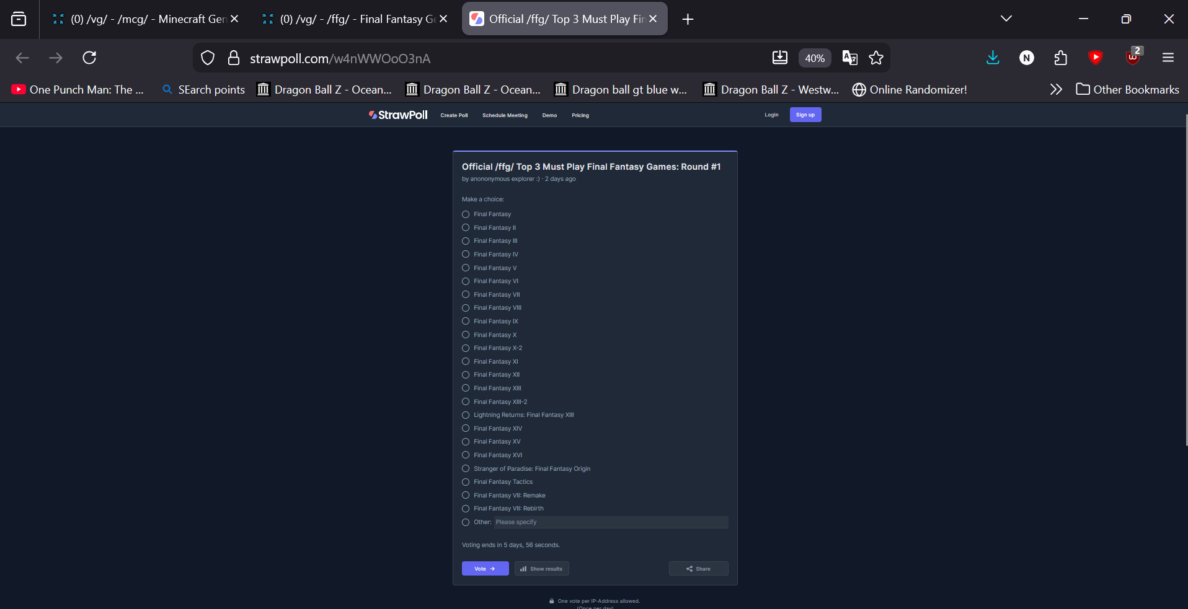This screenshot has height=609, width=1188.
Task: Click the Sign up button
Action: pos(805,115)
